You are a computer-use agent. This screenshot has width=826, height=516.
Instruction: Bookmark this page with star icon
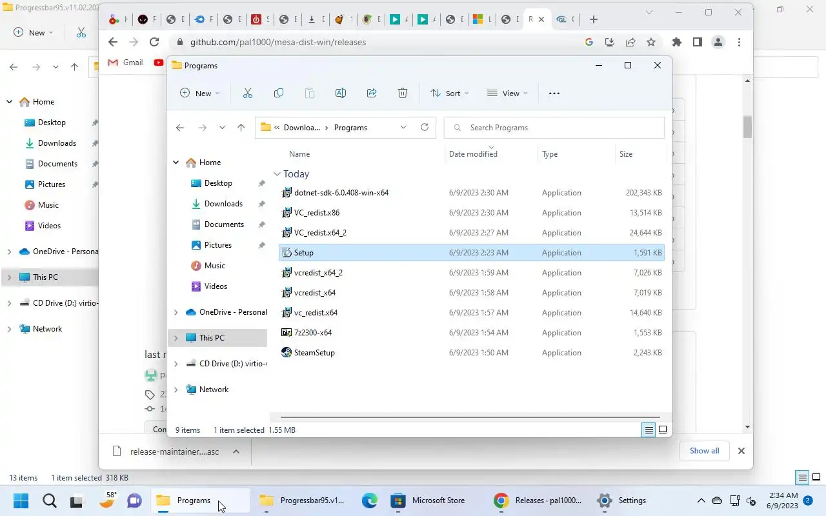pos(651,42)
